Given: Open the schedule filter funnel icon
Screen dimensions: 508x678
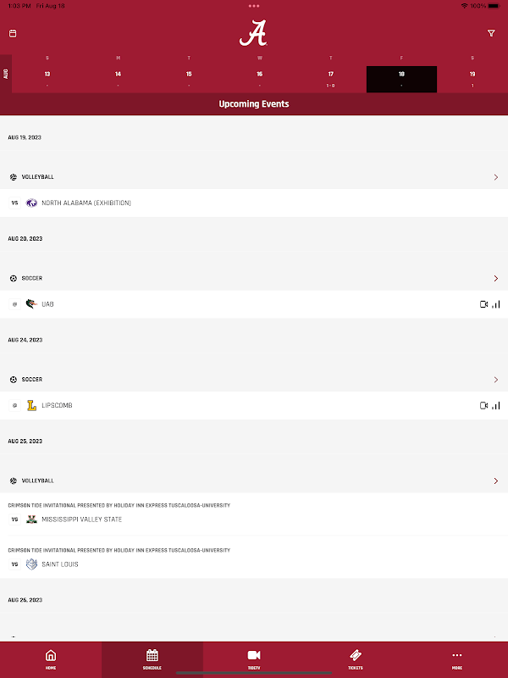Looking at the screenshot, I should point(491,33).
